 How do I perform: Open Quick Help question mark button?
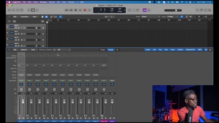point(17,10)
